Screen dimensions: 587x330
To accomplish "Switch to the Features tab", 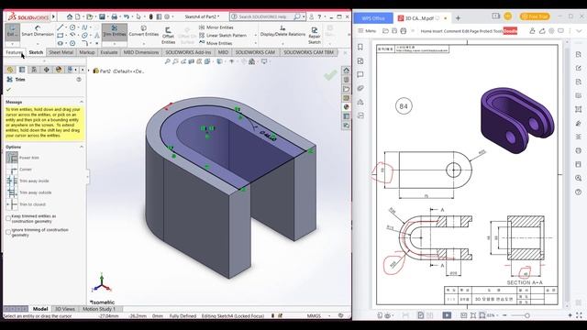I will click(x=15, y=52).
